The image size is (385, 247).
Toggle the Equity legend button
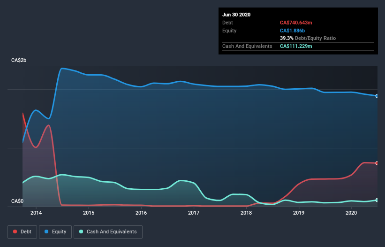click(x=55, y=232)
